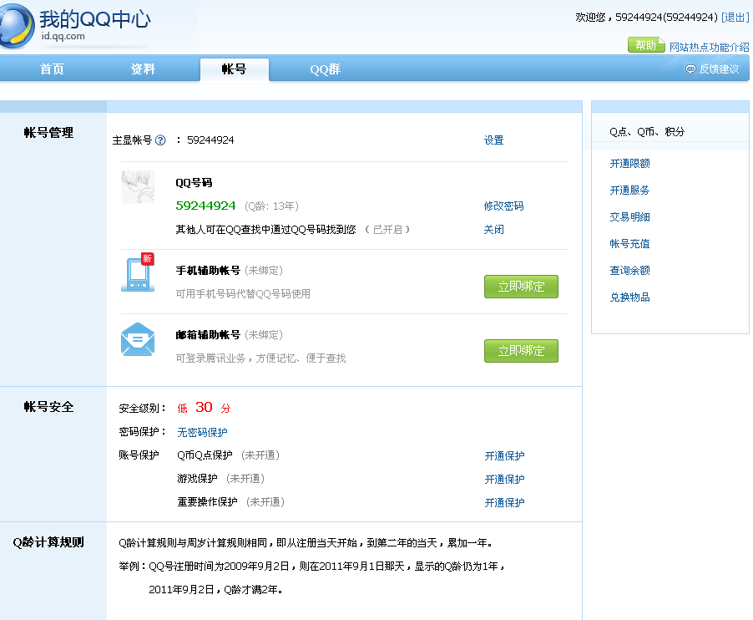Click the email envelope assistant account icon
Viewport: 753px width, 620px height.
point(138,339)
